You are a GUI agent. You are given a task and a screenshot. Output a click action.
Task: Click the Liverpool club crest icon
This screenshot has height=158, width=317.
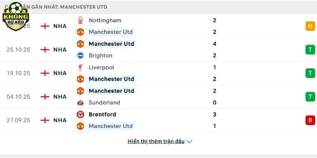(x=80, y=68)
